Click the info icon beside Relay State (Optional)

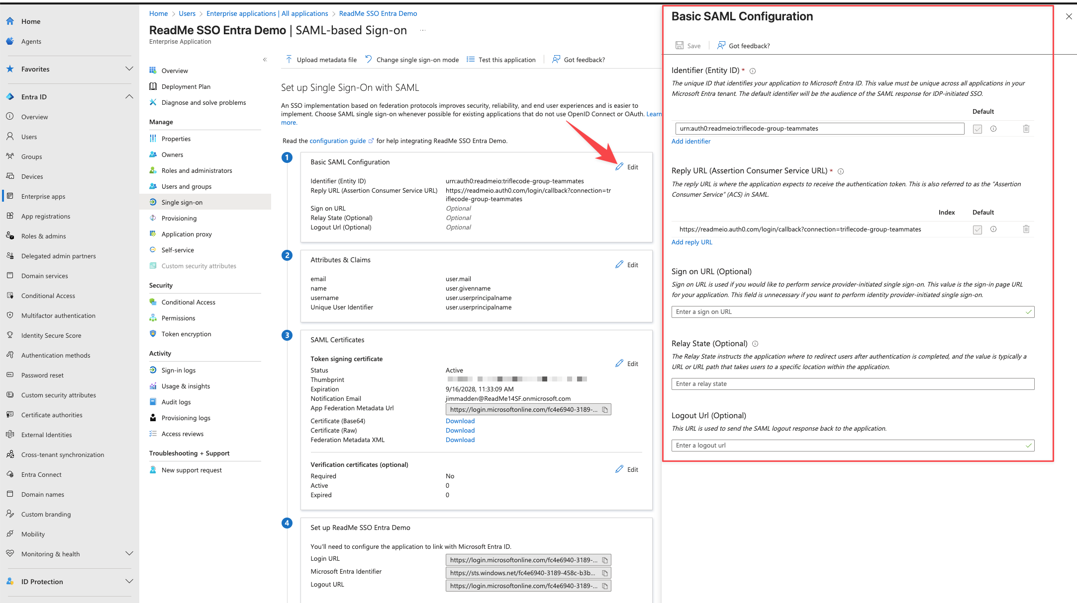(x=755, y=344)
